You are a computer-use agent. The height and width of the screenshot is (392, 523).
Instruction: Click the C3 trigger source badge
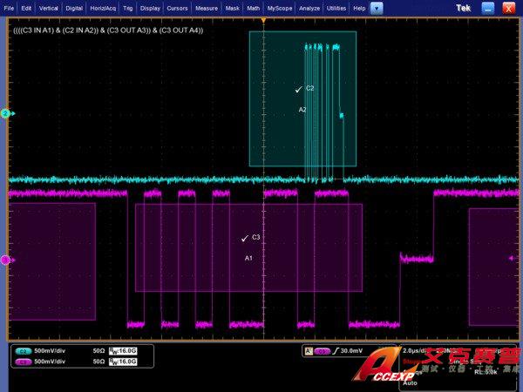(322, 351)
